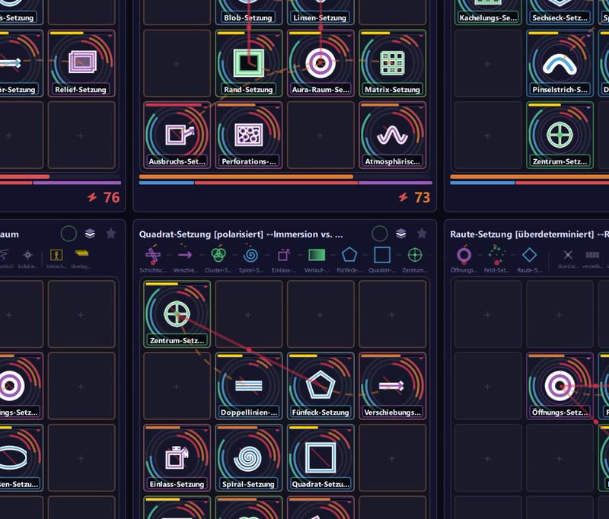The image size is (609, 519).
Task: Choose the blue Spiral-S... strip icon
Action: click(x=250, y=255)
